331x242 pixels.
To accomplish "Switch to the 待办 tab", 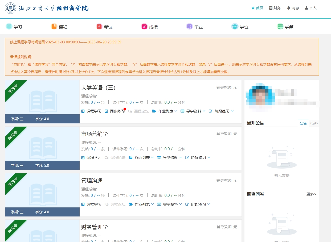I will coord(314,123).
